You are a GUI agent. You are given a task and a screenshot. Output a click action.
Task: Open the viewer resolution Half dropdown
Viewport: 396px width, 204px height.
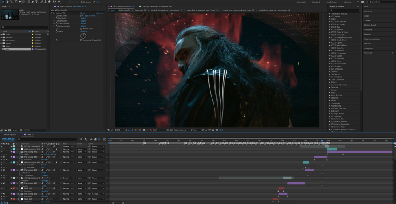pos(159,130)
